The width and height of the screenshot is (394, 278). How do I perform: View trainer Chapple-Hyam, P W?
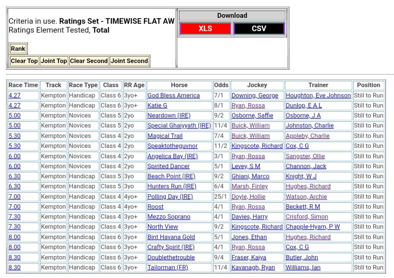pos(313,227)
